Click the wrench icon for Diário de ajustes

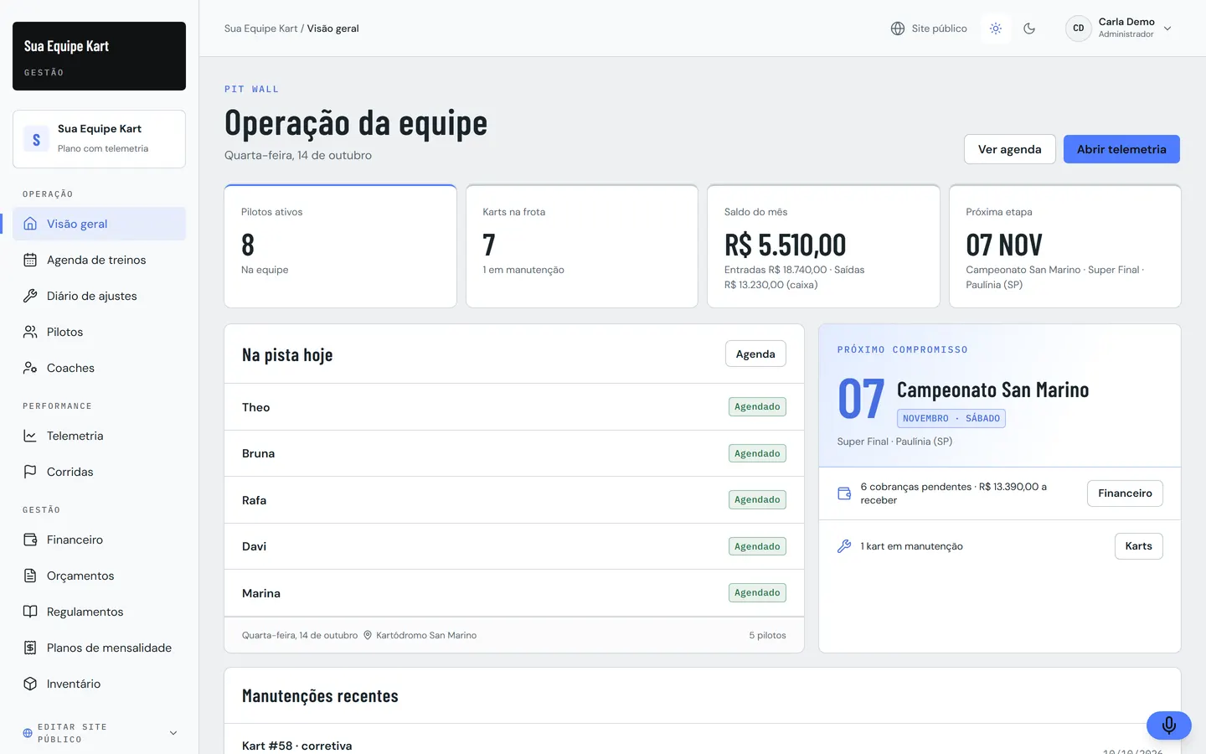[30, 296]
